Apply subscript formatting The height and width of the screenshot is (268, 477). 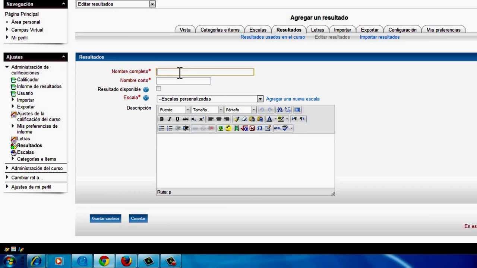[193, 119]
